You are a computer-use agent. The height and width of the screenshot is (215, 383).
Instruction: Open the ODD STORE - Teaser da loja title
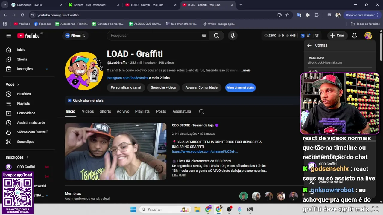(195, 125)
